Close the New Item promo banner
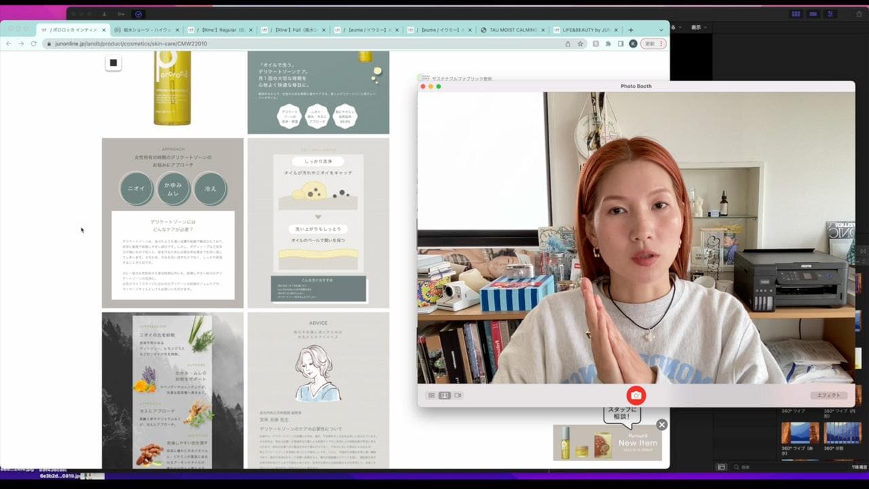The width and height of the screenshot is (869, 489). pyautogui.click(x=661, y=424)
